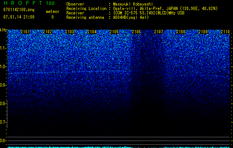The image size is (233, 148).
Task: Select the filename 0701142100.png
Action: pyautogui.click(x=19, y=10)
